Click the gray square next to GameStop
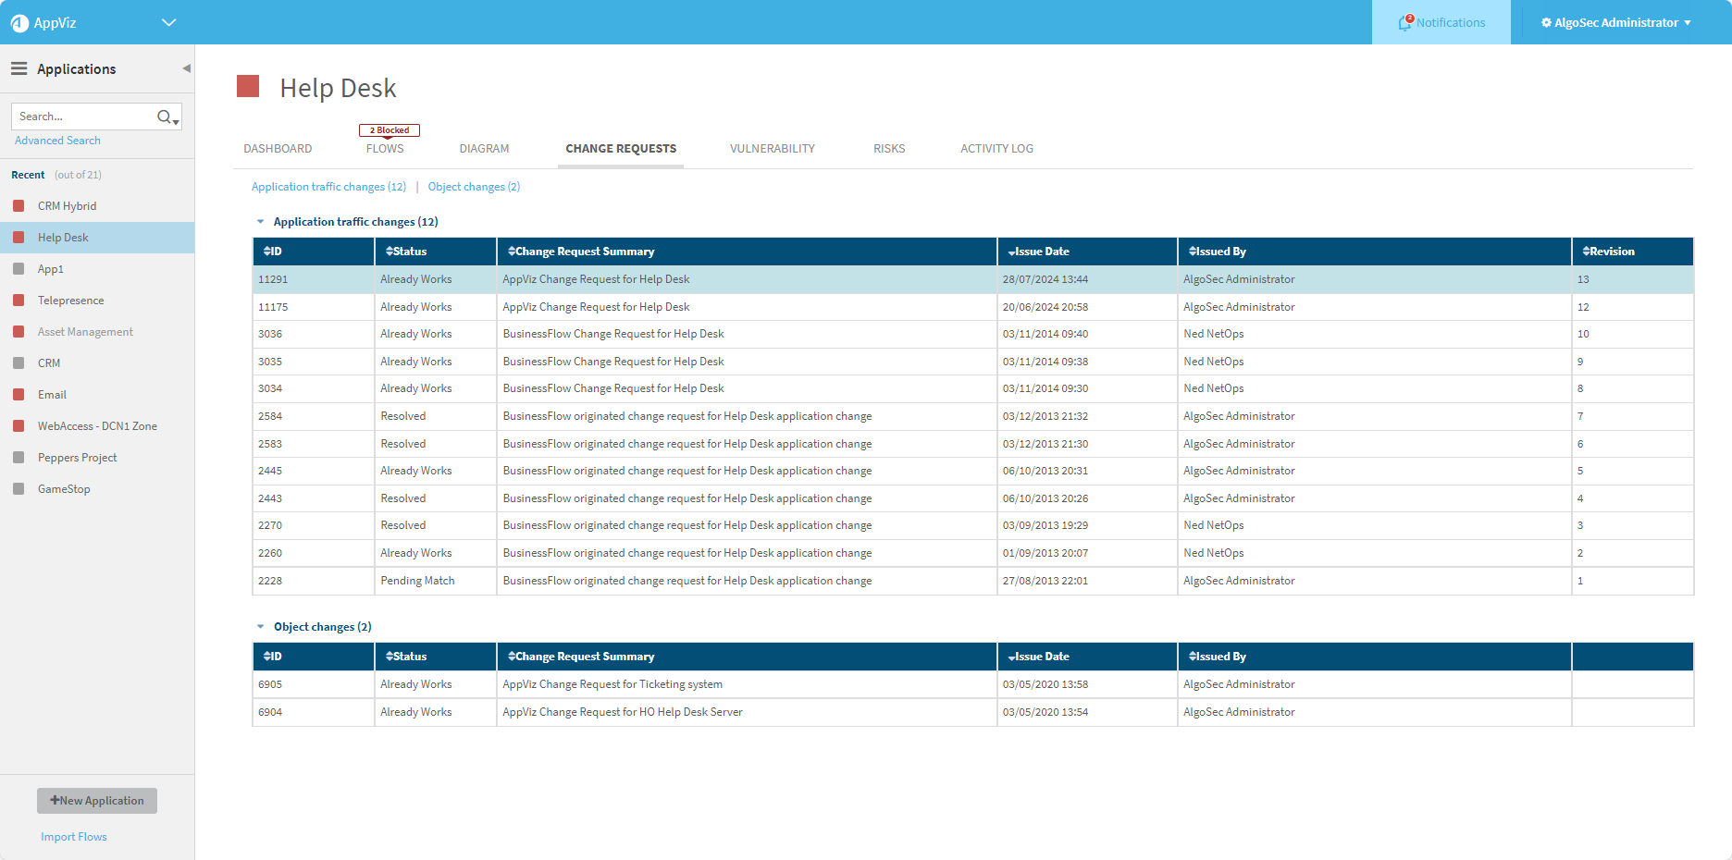 [19, 489]
